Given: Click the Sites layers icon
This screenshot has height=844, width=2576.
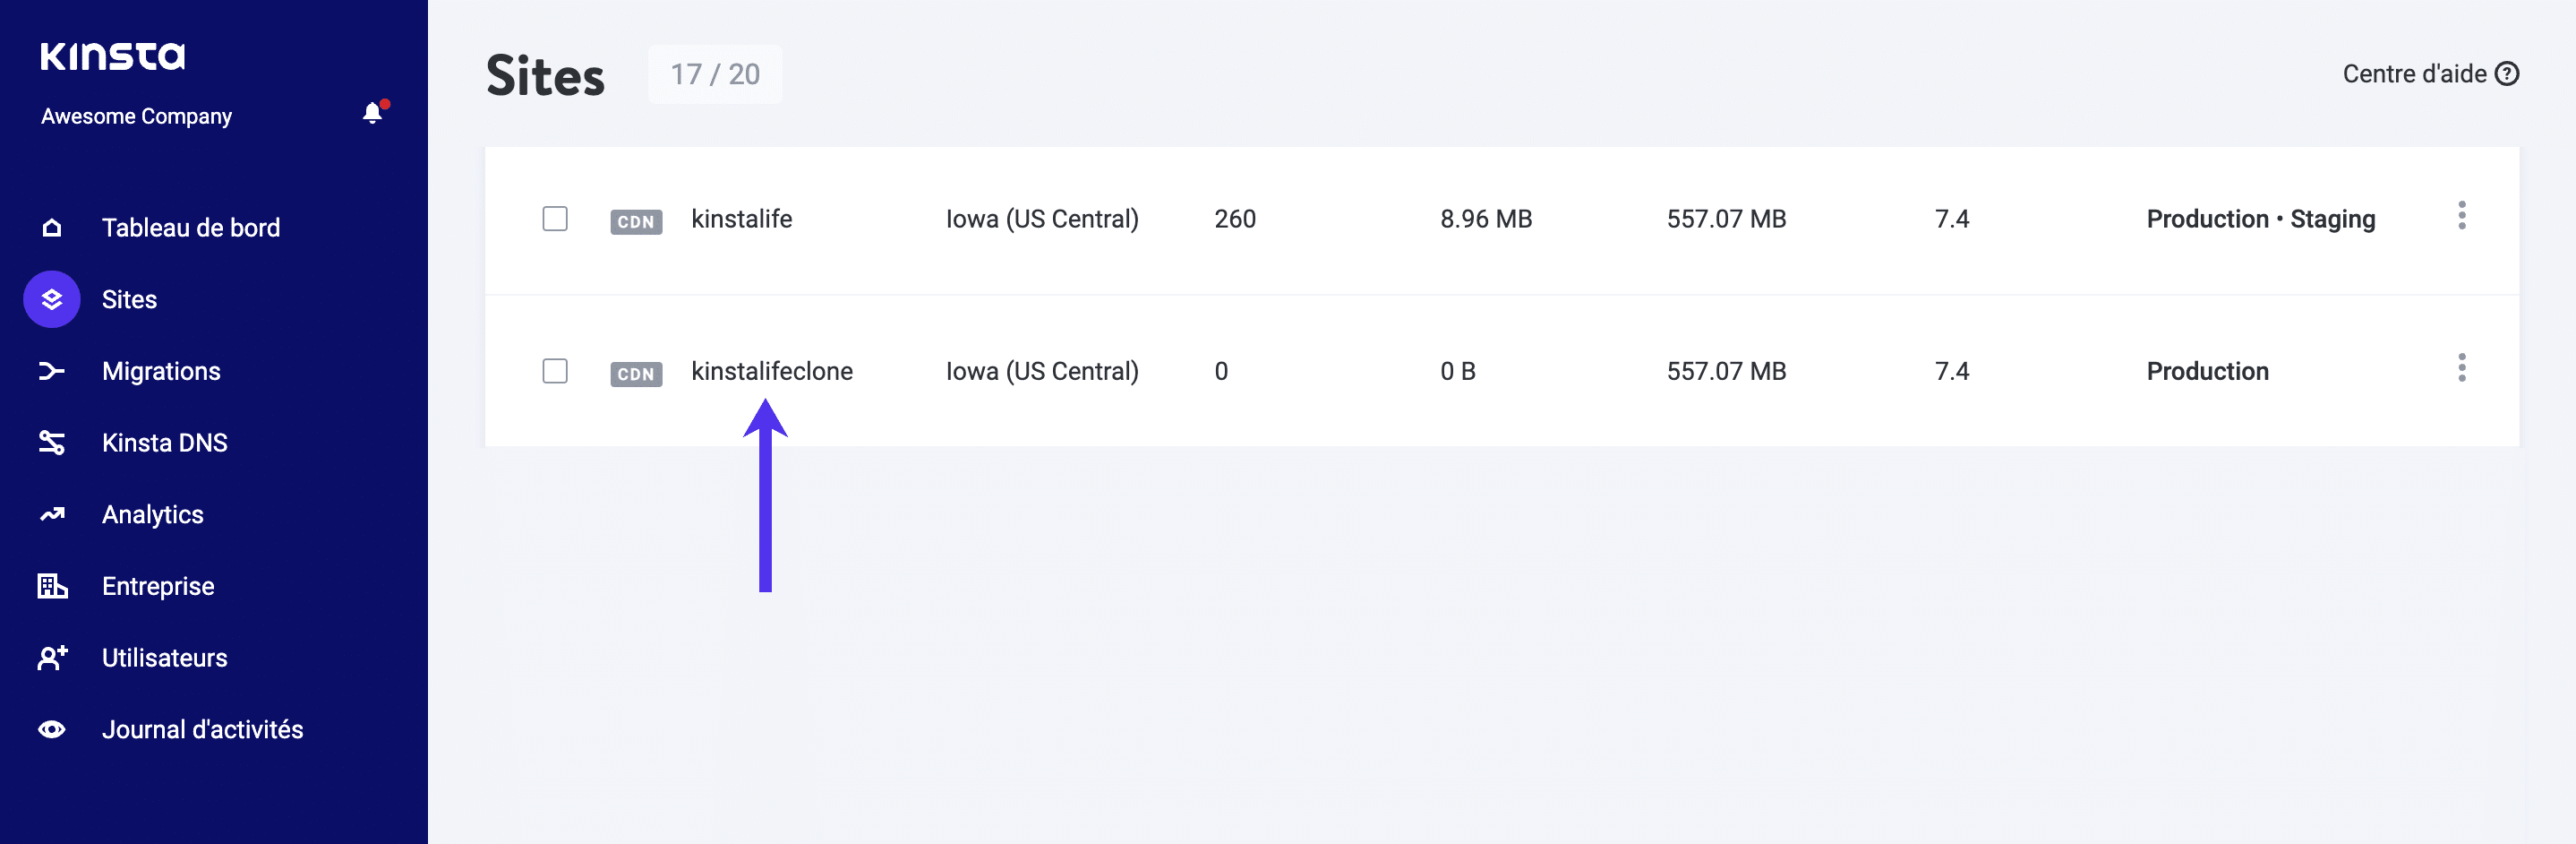Looking at the screenshot, I should pos(52,299).
